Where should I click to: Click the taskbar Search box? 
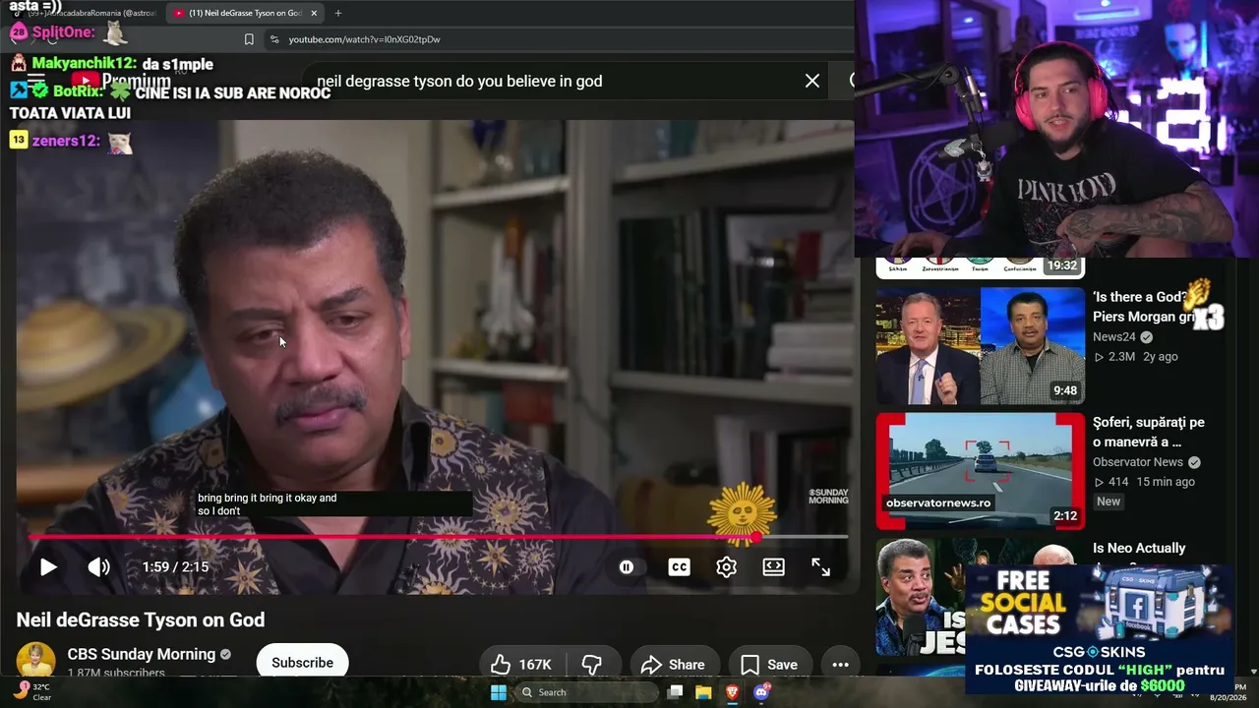pos(587,692)
